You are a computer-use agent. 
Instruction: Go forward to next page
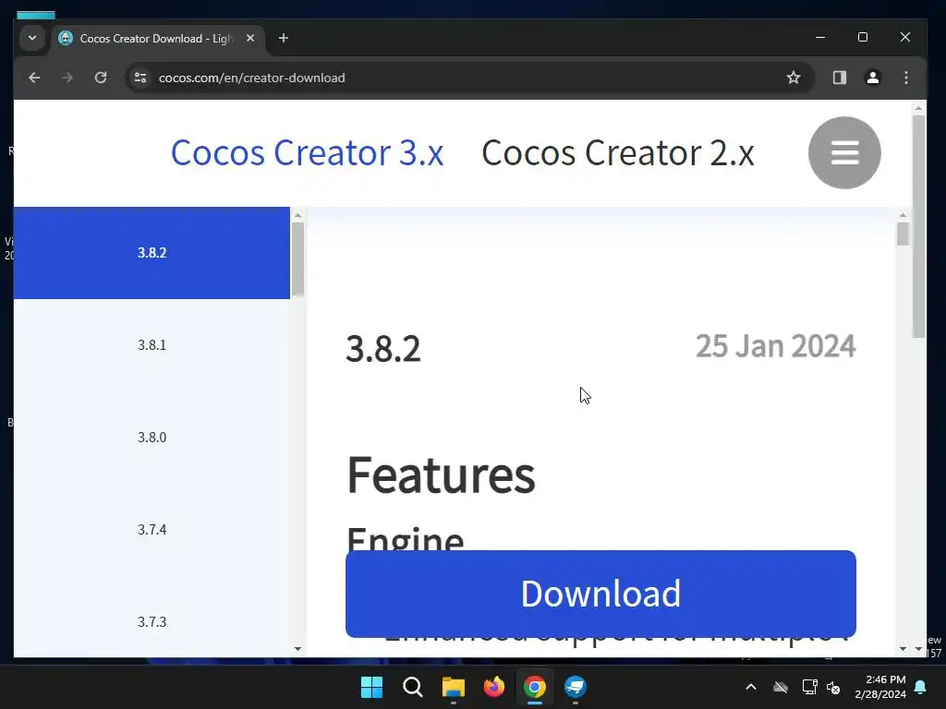pyautogui.click(x=67, y=78)
